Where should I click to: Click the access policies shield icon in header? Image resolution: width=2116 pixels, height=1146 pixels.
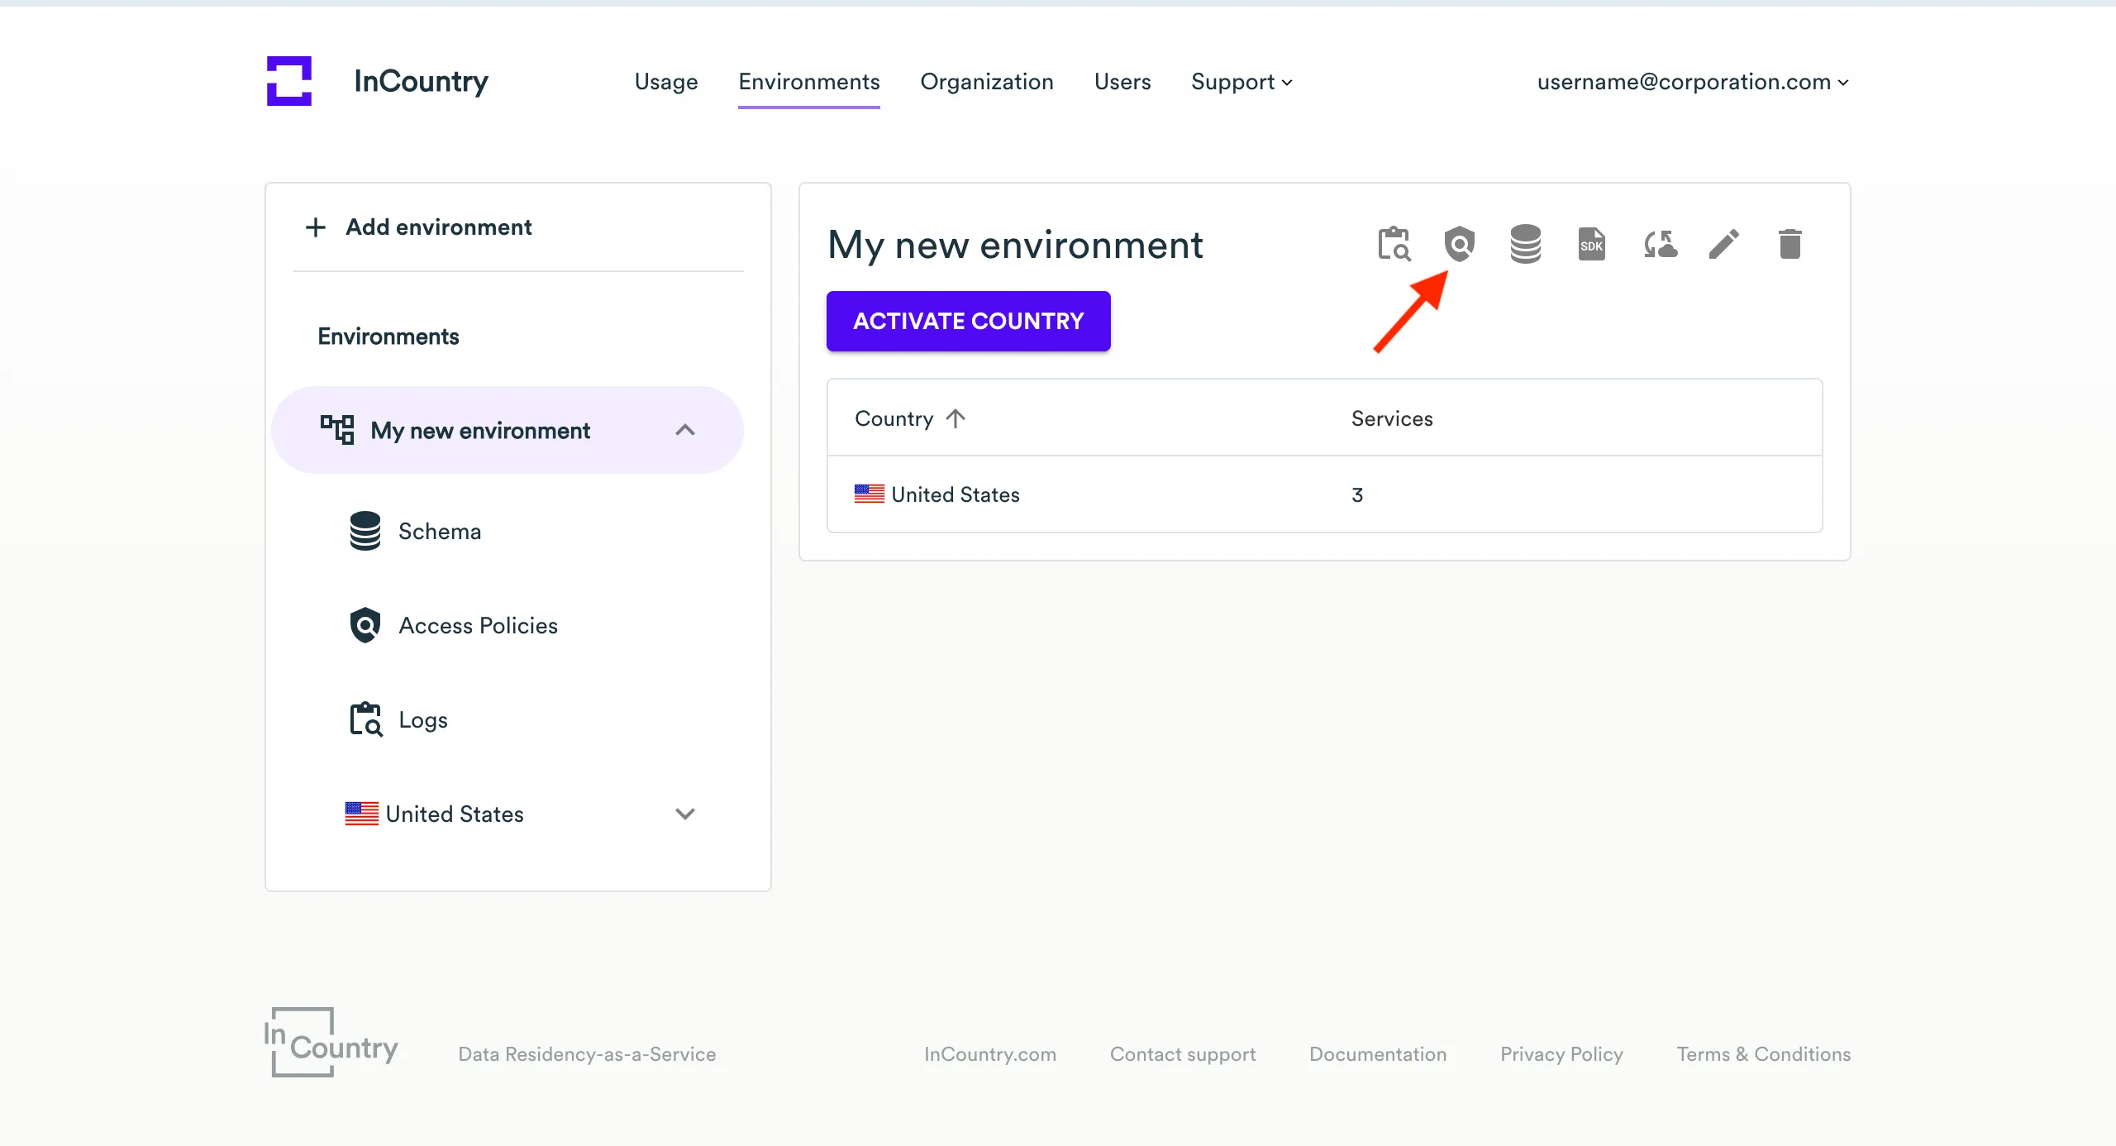click(x=1459, y=244)
